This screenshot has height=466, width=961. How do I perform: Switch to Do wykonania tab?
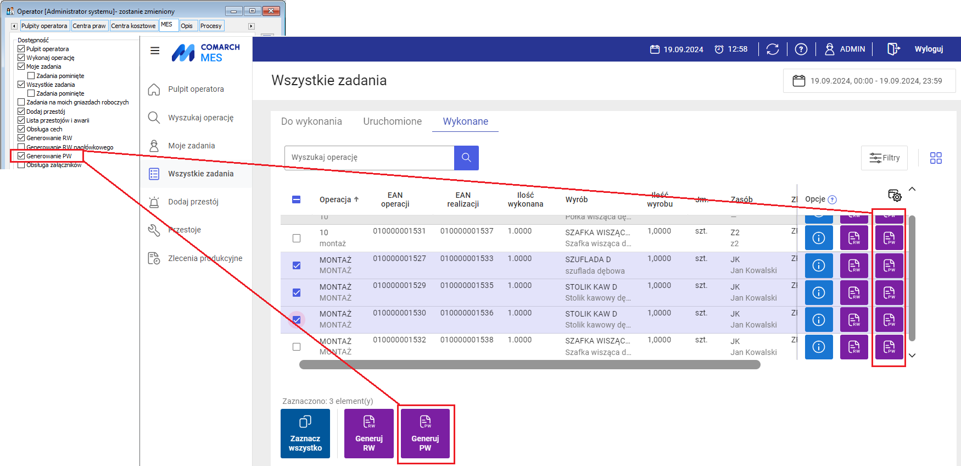[x=311, y=121]
